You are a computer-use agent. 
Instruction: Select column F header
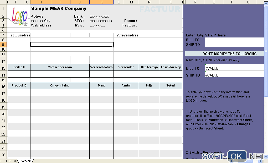click(x=16, y=2)
